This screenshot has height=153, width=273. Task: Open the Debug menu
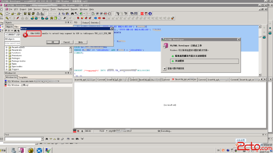coord(46,9)
